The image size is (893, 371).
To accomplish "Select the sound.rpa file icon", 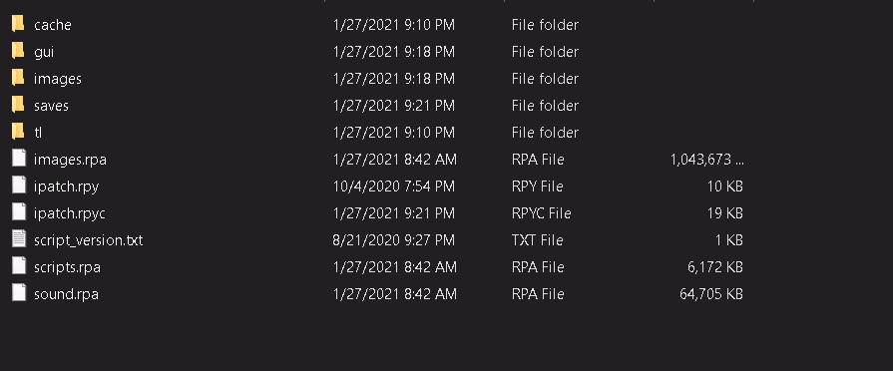I will (x=19, y=293).
